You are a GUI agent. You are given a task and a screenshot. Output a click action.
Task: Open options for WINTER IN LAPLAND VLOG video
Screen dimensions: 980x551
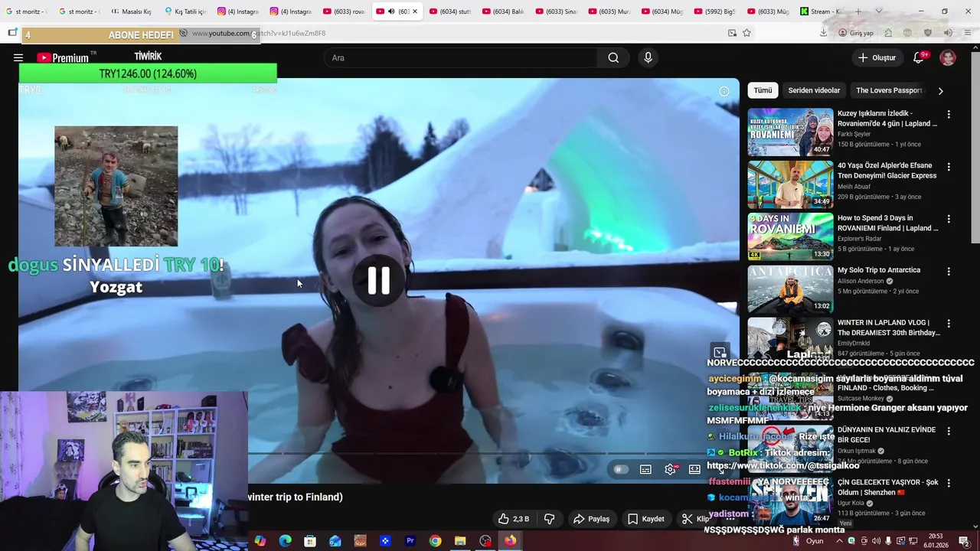[949, 324]
